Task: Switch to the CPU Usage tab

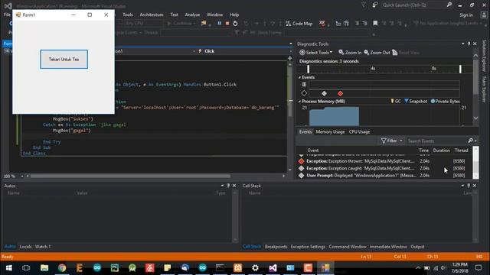Action: pos(359,132)
